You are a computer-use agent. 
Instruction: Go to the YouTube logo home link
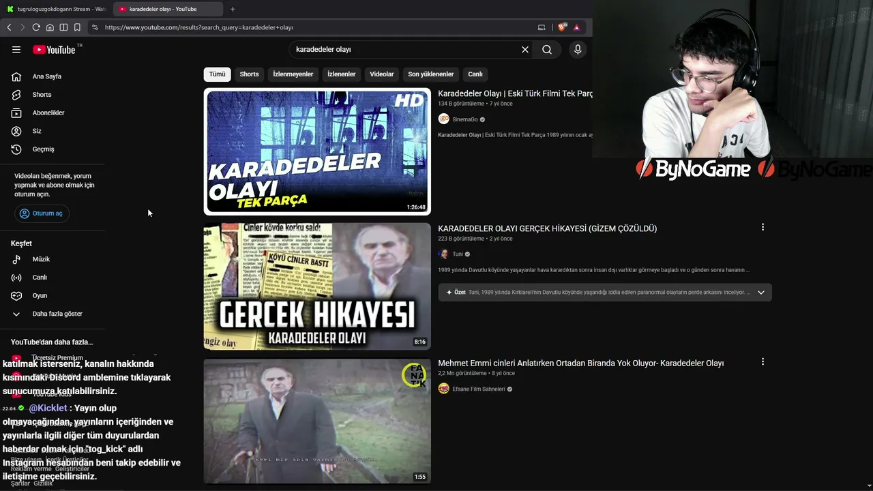pos(54,49)
